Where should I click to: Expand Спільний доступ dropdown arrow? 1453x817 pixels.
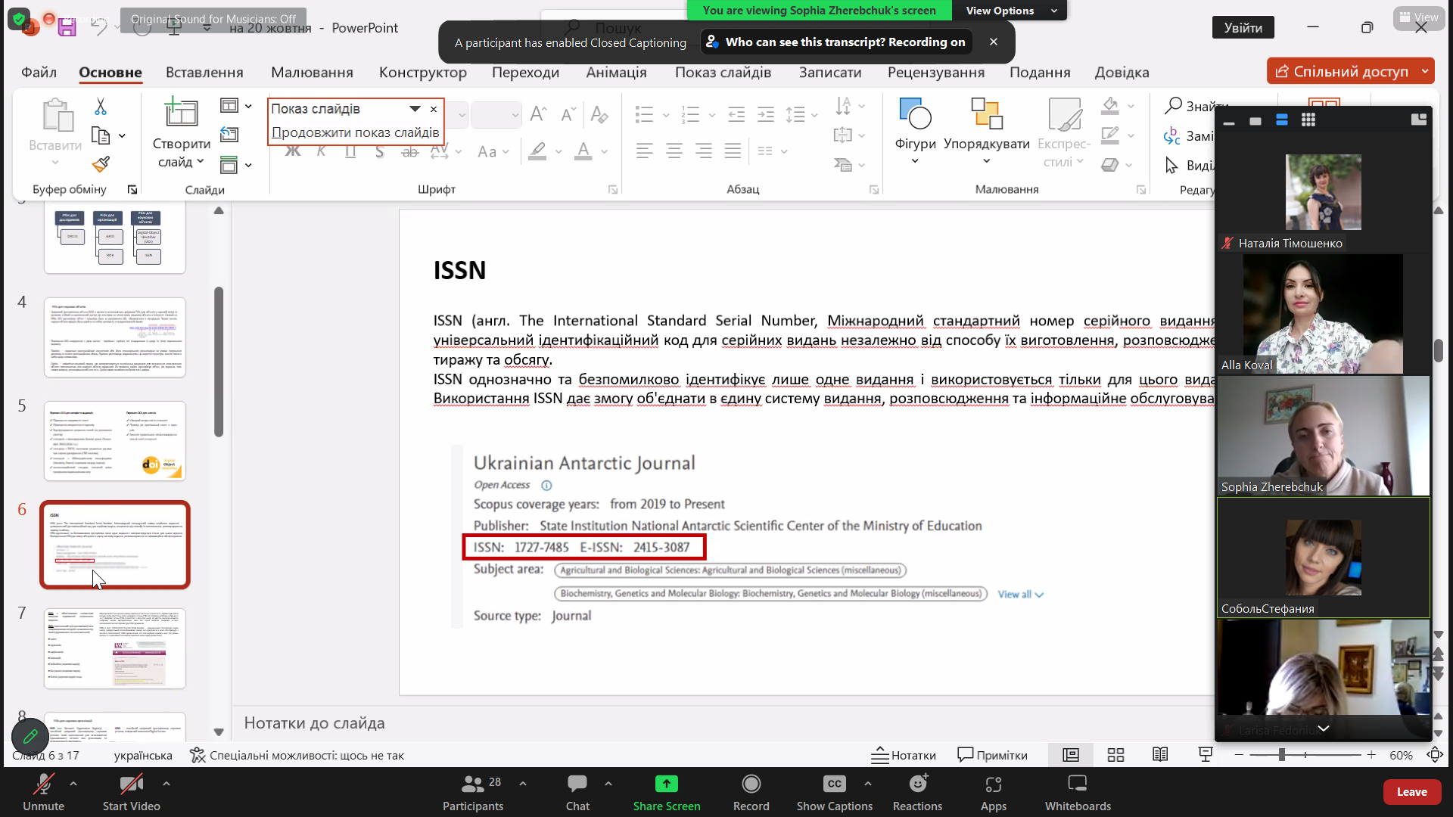(x=1425, y=71)
